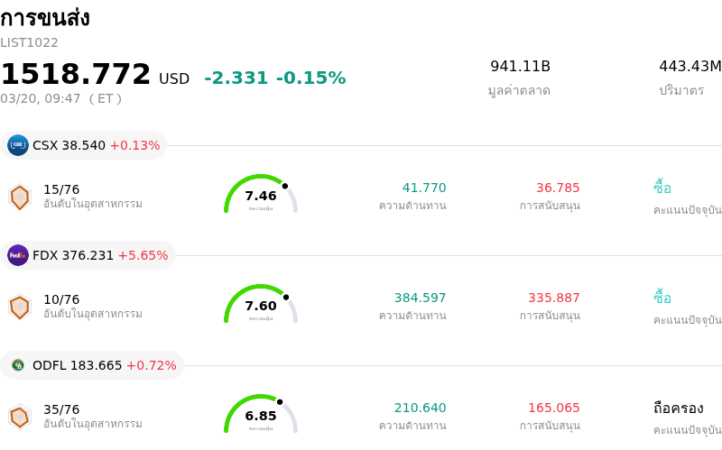The image size is (722, 450).
Task: Select CSX resistance value 41.770
Action: tap(424, 188)
